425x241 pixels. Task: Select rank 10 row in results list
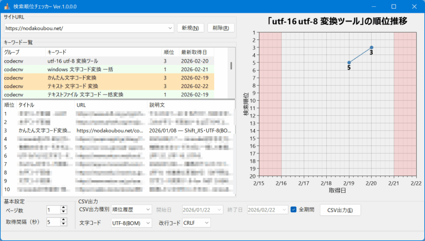tap(118, 189)
